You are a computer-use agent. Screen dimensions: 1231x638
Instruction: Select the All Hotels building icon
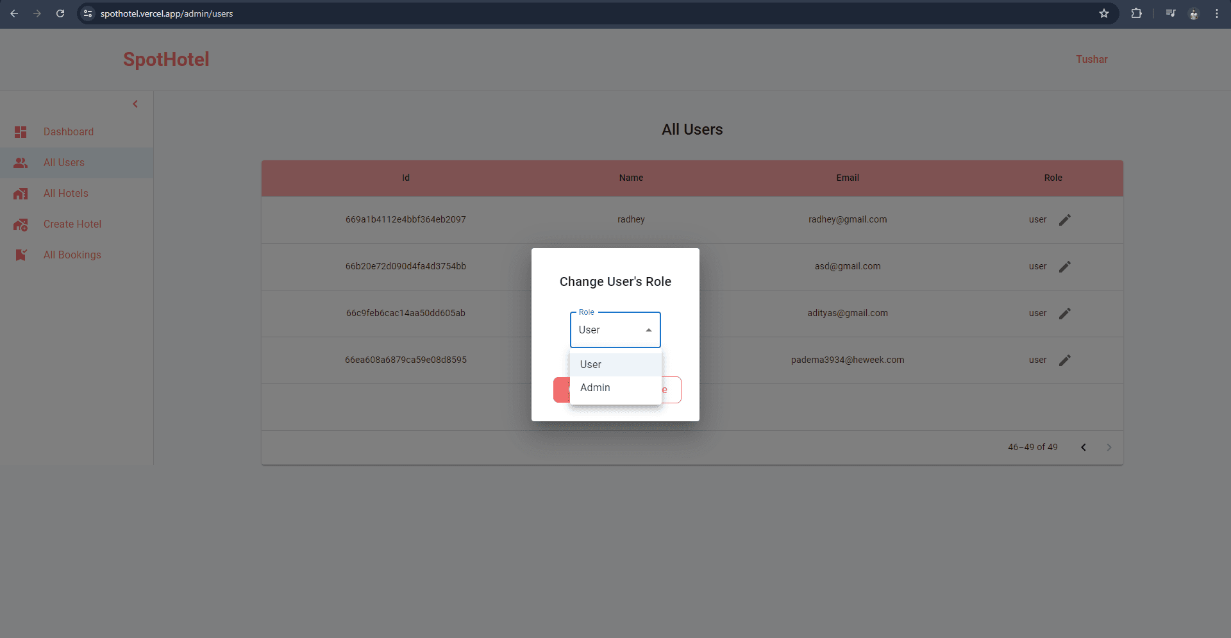[21, 193]
